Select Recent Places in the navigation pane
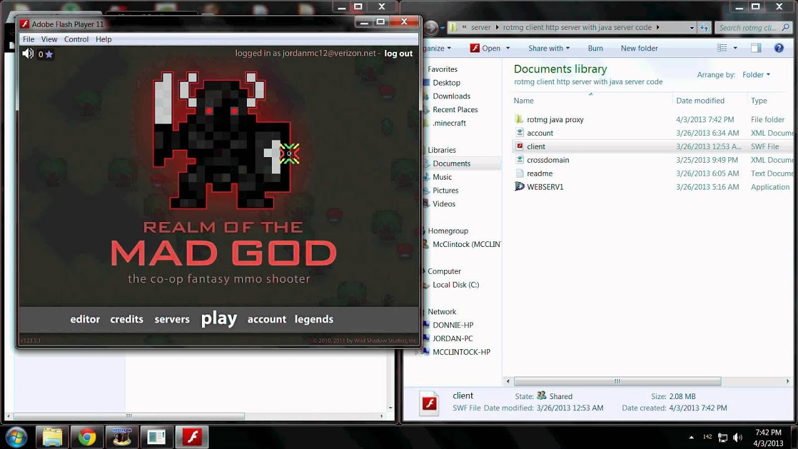 (x=455, y=110)
